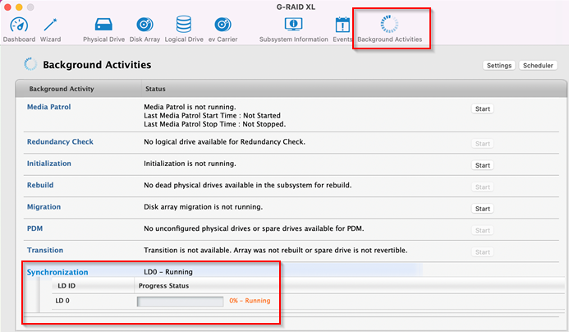Start disk array Migration
The image size is (569, 332).
(x=483, y=209)
